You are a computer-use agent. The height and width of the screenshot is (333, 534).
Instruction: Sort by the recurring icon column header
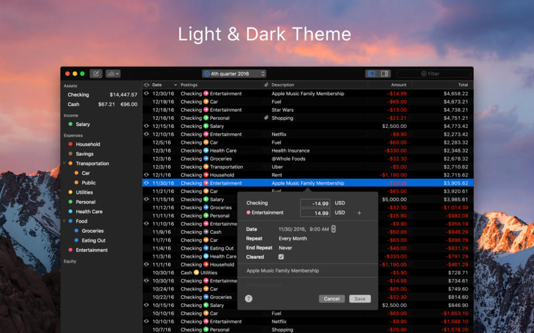pyautogui.click(x=146, y=85)
